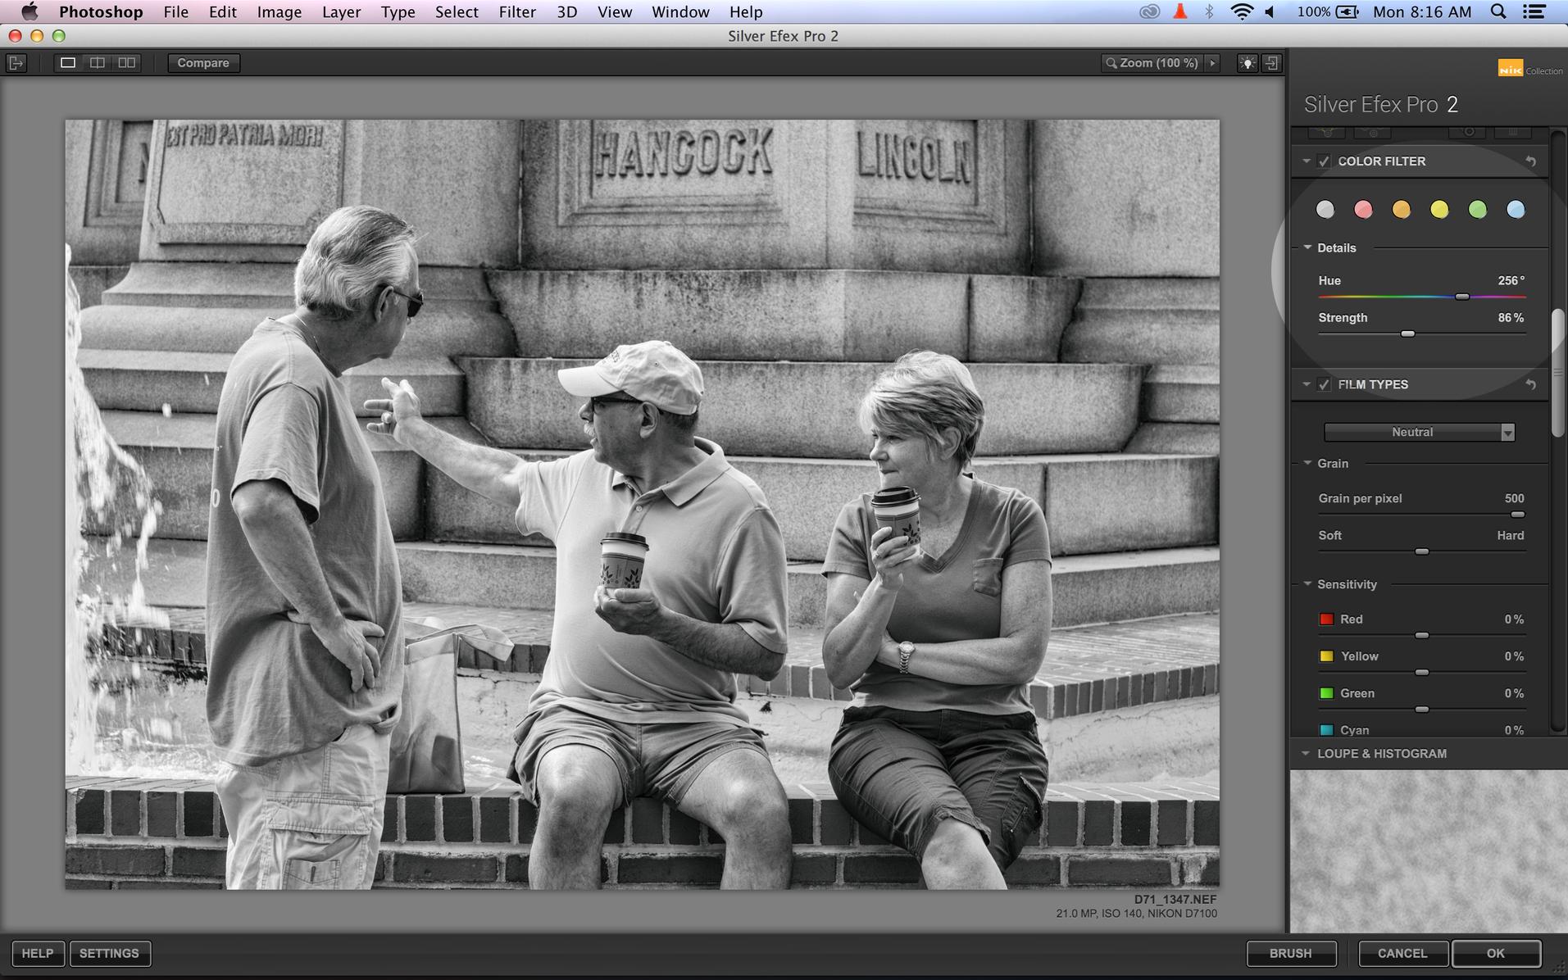Select the red color filter
This screenshot has height=980, width=1568.
[1363, 210]
